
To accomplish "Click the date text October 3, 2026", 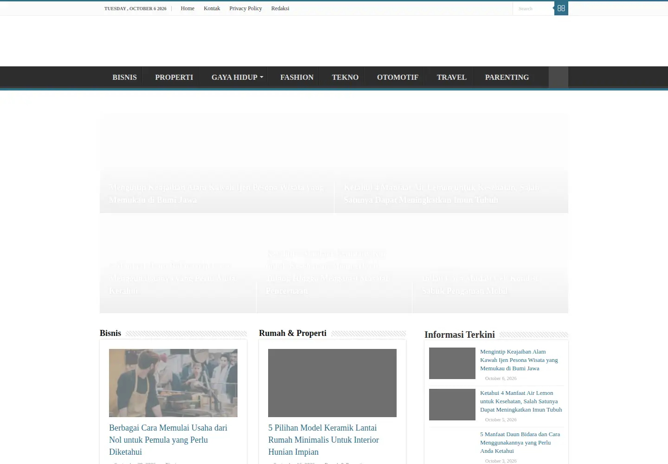I will tap(501, 461).
